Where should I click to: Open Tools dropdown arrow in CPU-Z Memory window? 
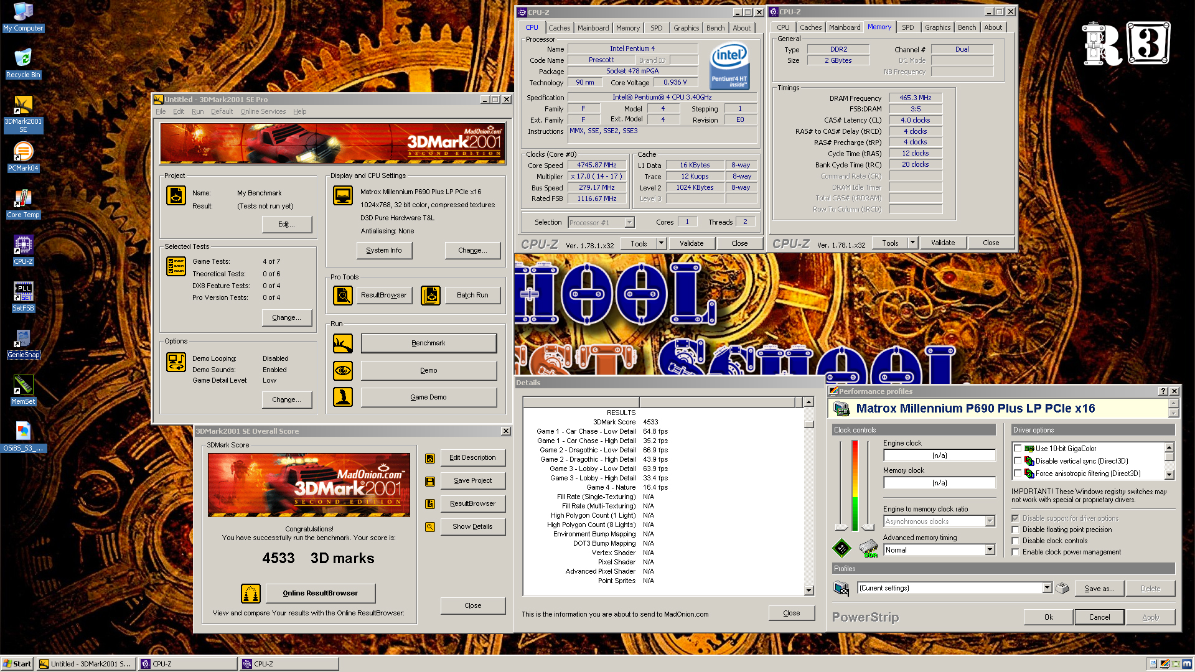[912, 243]
